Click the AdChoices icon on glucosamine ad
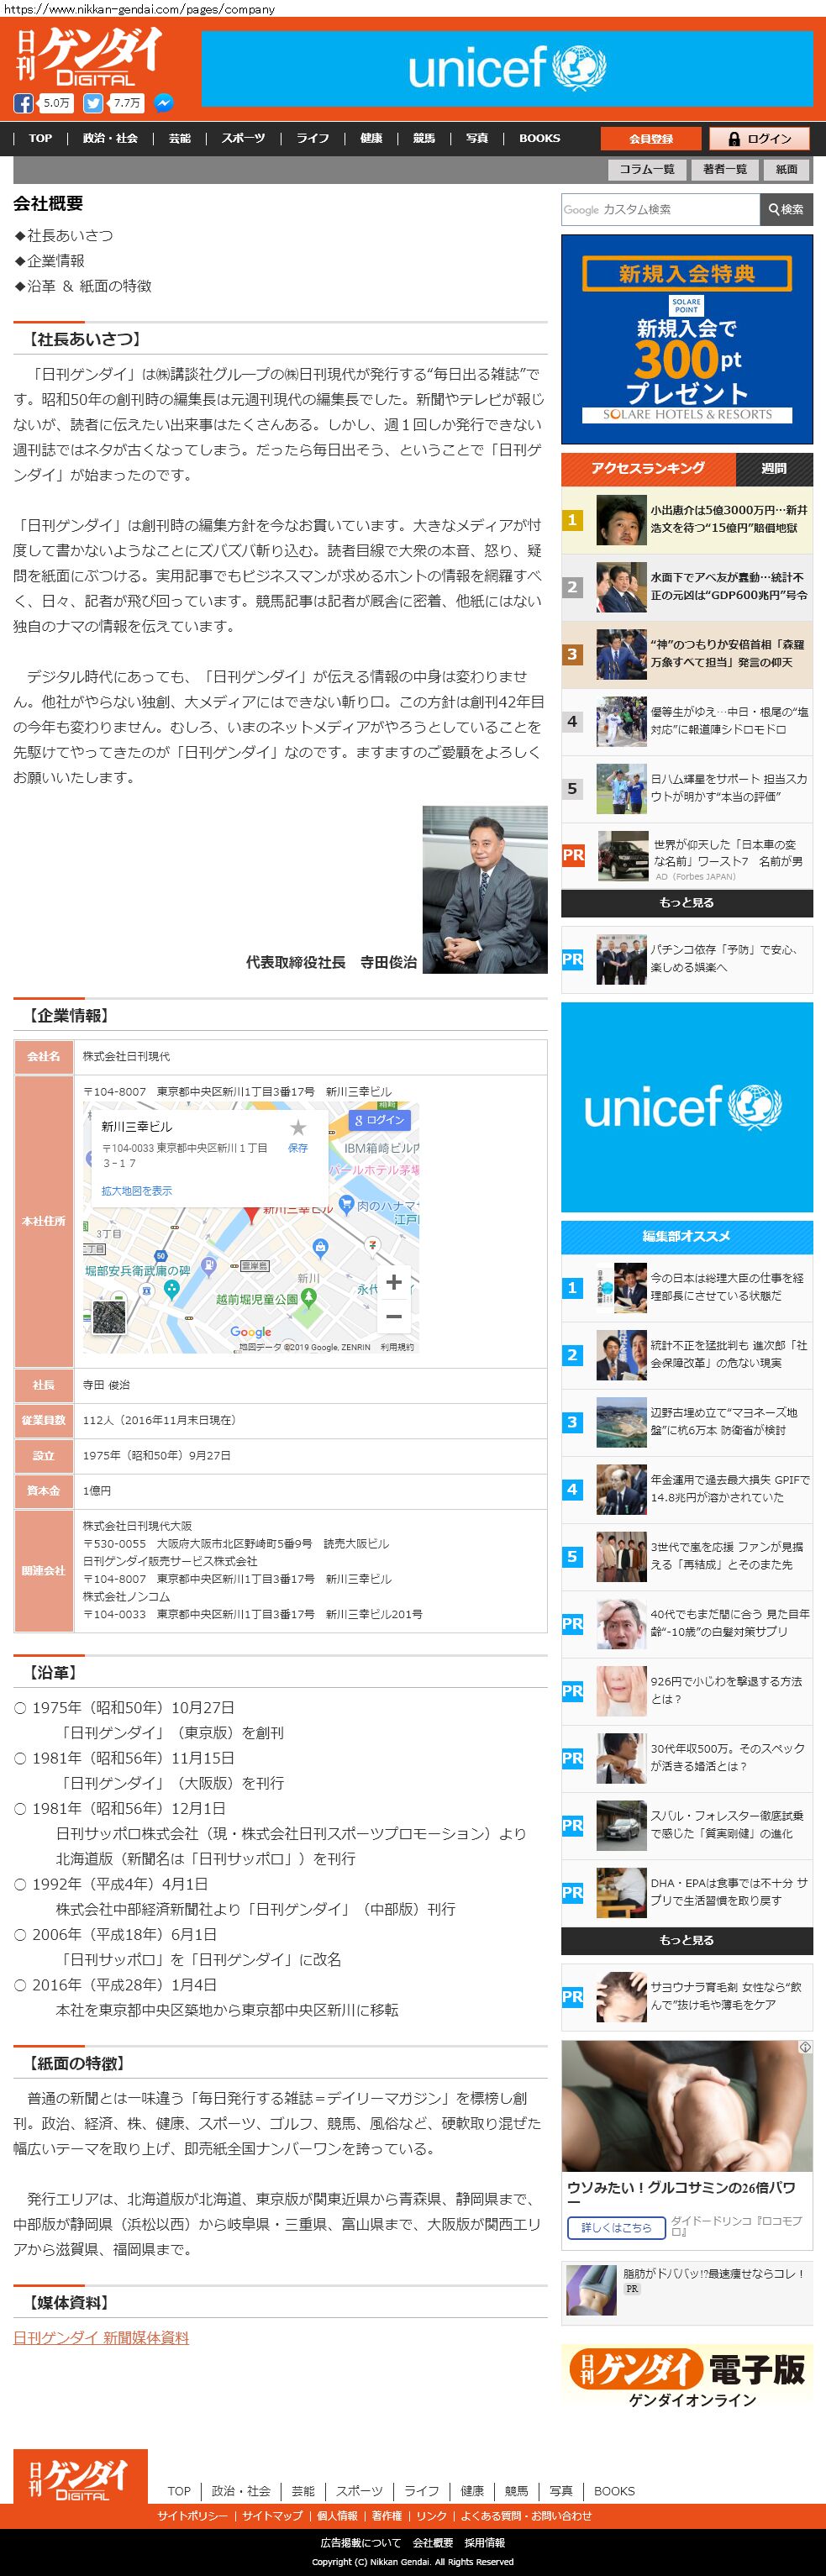 (x=805, y=2047)
